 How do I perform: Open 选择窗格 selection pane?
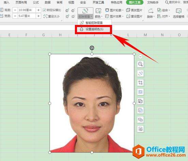pos(178,13)
